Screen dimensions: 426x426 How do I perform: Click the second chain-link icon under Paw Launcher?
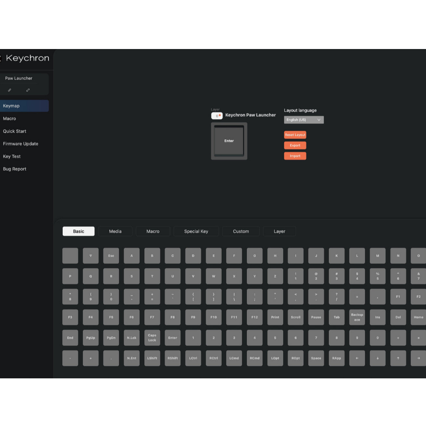point(27,90)
